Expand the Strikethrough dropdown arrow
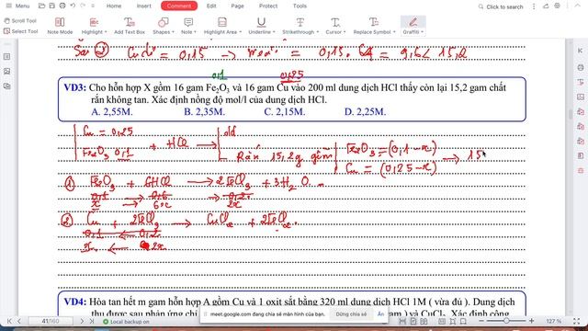The image size is (588, 331). tap(318, 32)
